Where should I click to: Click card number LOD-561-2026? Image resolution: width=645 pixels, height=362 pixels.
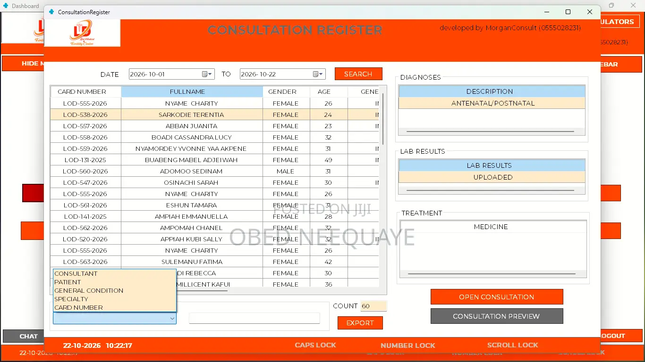point(85,205)
